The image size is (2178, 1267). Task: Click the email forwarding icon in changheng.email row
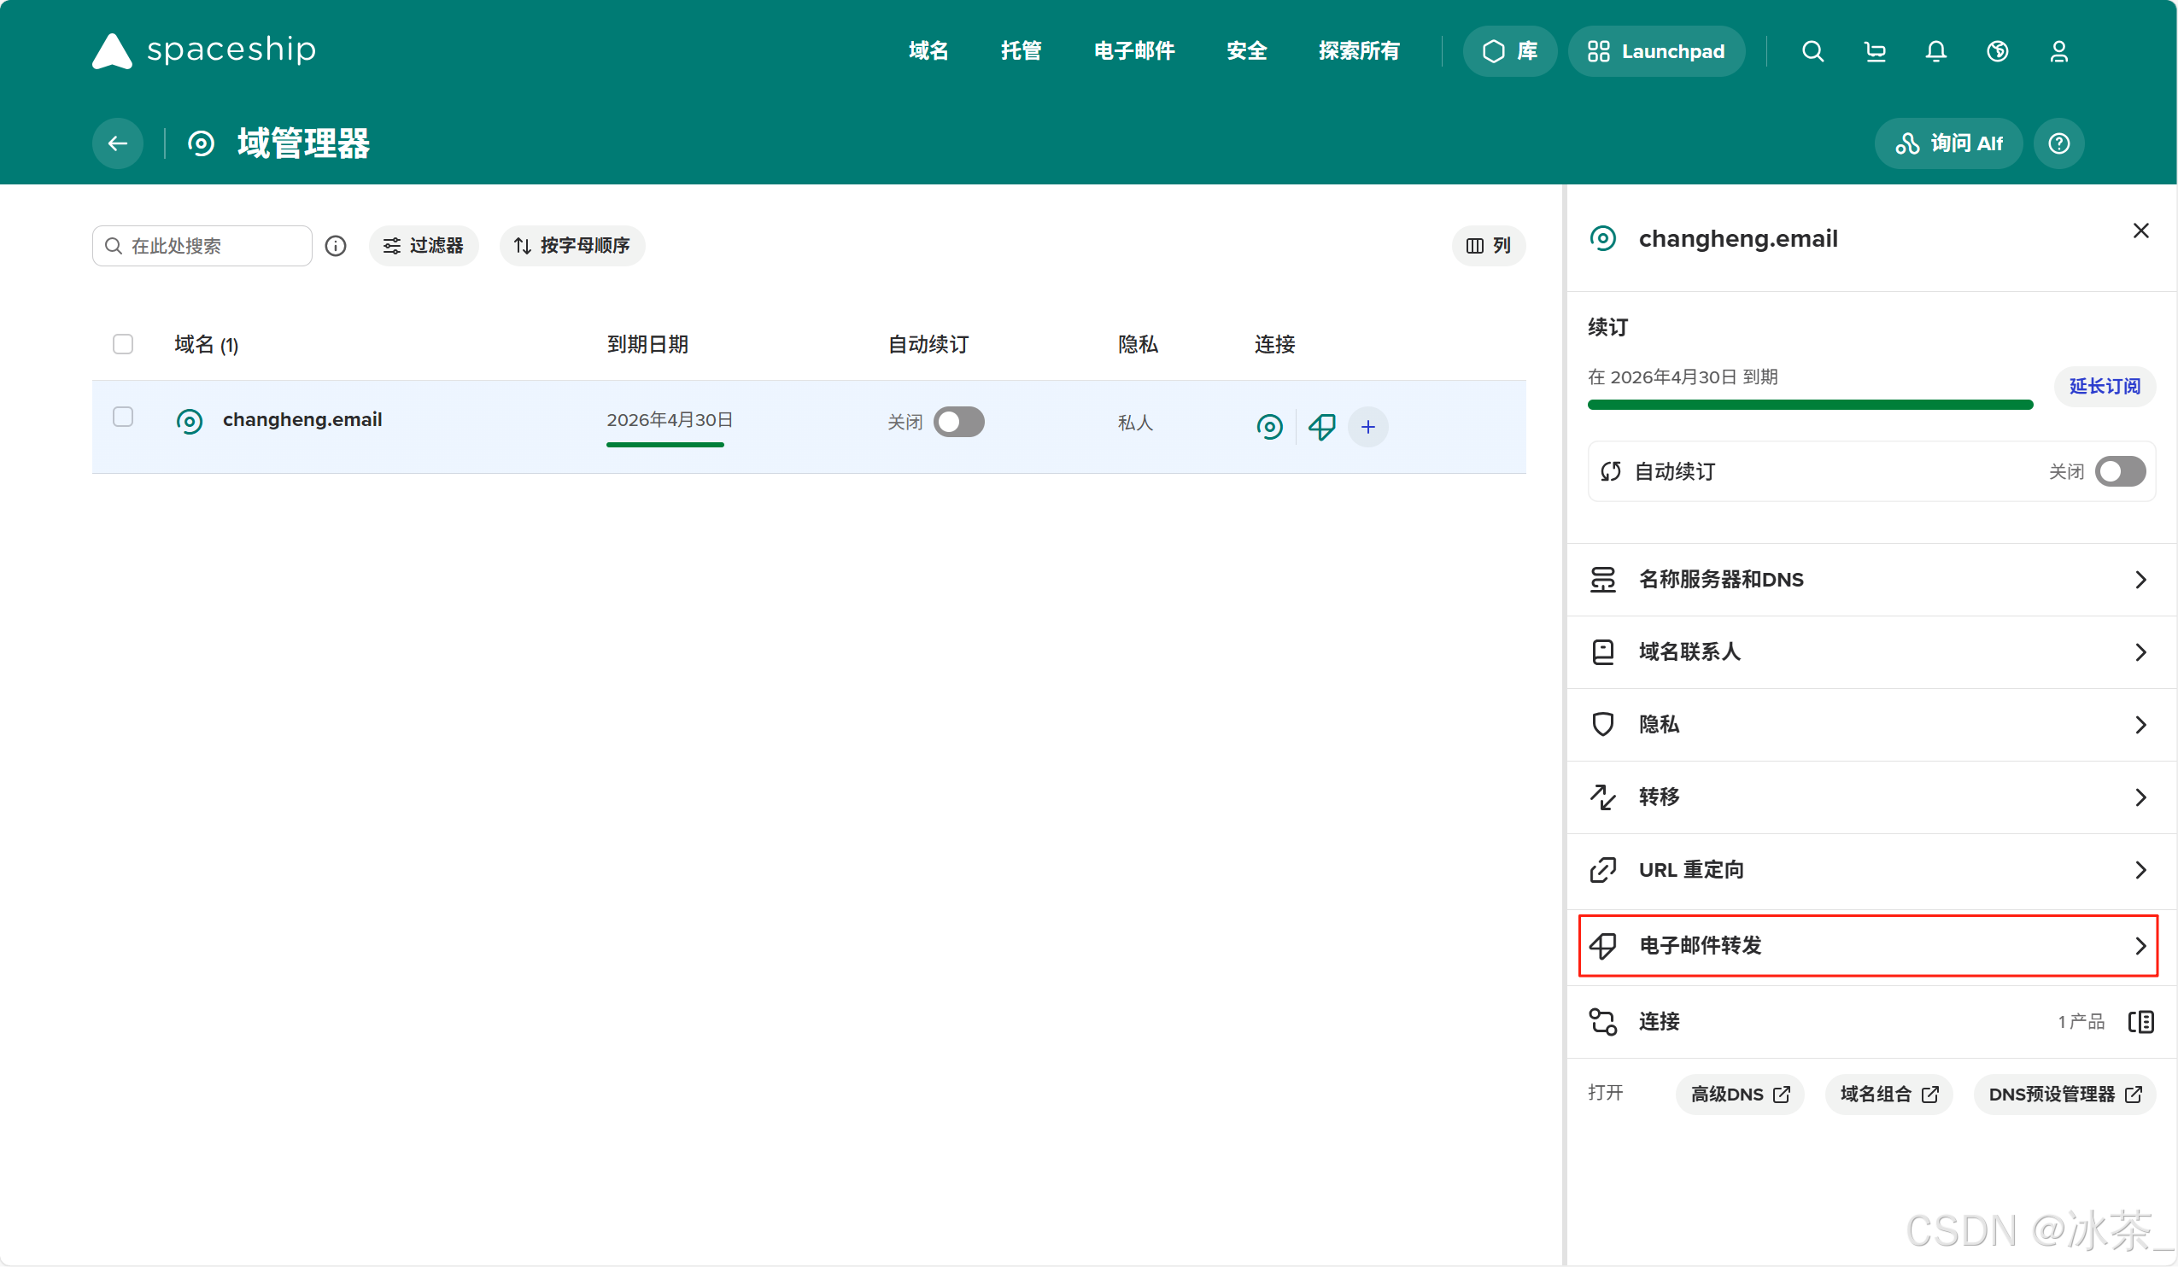click(1321, 427)
